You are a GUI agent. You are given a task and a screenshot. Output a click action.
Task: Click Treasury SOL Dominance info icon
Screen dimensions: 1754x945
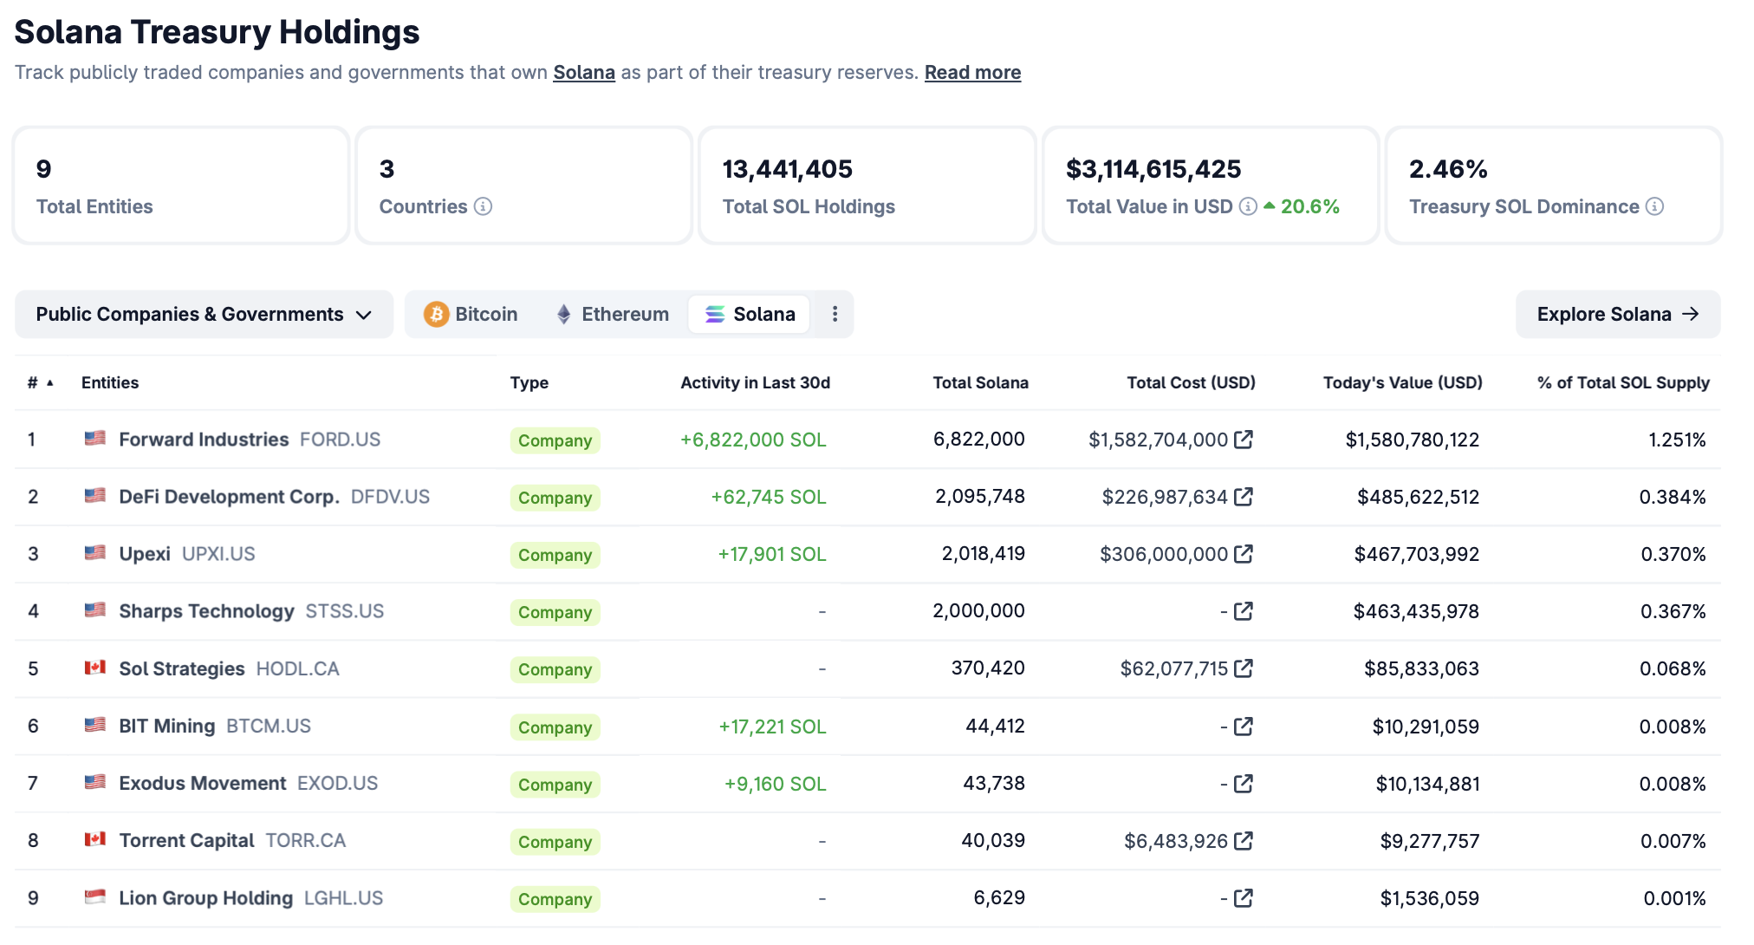click(x=1654, y=206)
